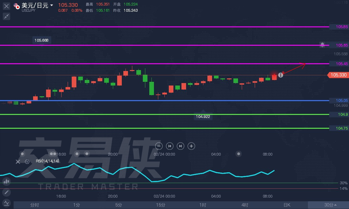This screenshot has height=209, width=349.
Task: Click the RSI(14,14,14) indicator label
Action: [x=47, y=161]
